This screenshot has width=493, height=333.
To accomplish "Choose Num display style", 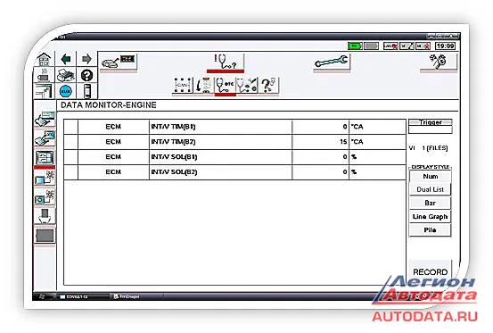I will click(430, 176).
